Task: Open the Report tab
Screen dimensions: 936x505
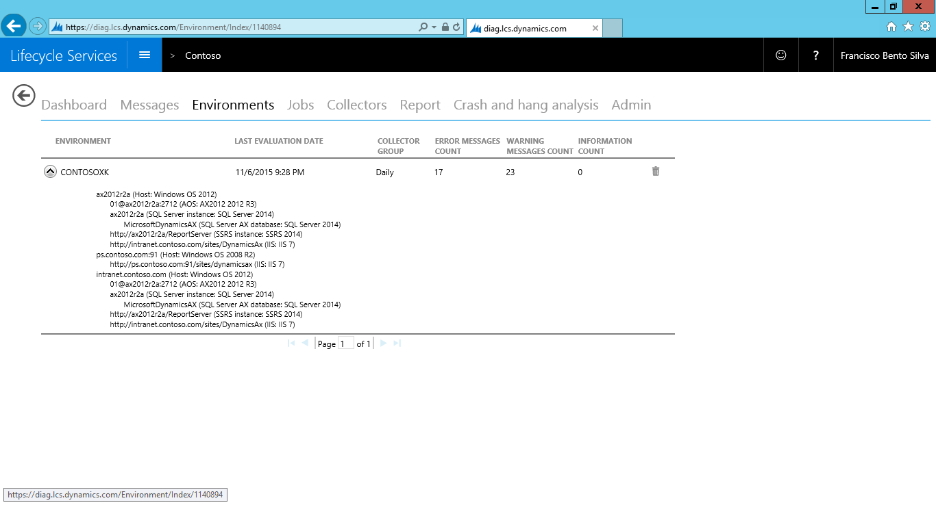Action: [420, 105]
